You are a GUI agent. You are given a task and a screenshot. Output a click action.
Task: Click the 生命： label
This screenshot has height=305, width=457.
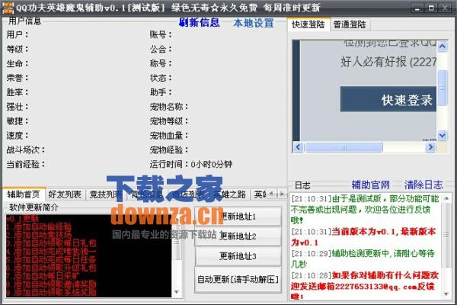point(18,63)
